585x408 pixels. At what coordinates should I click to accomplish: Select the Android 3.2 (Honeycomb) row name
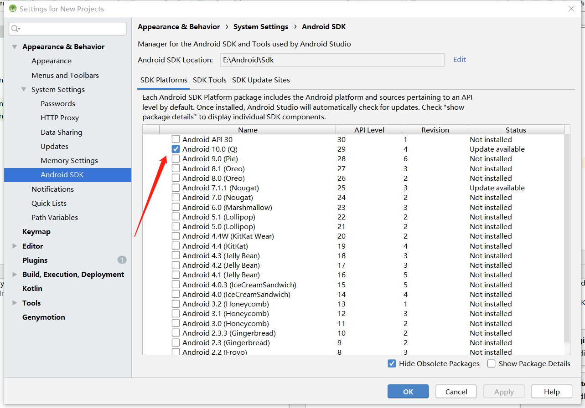226,304
